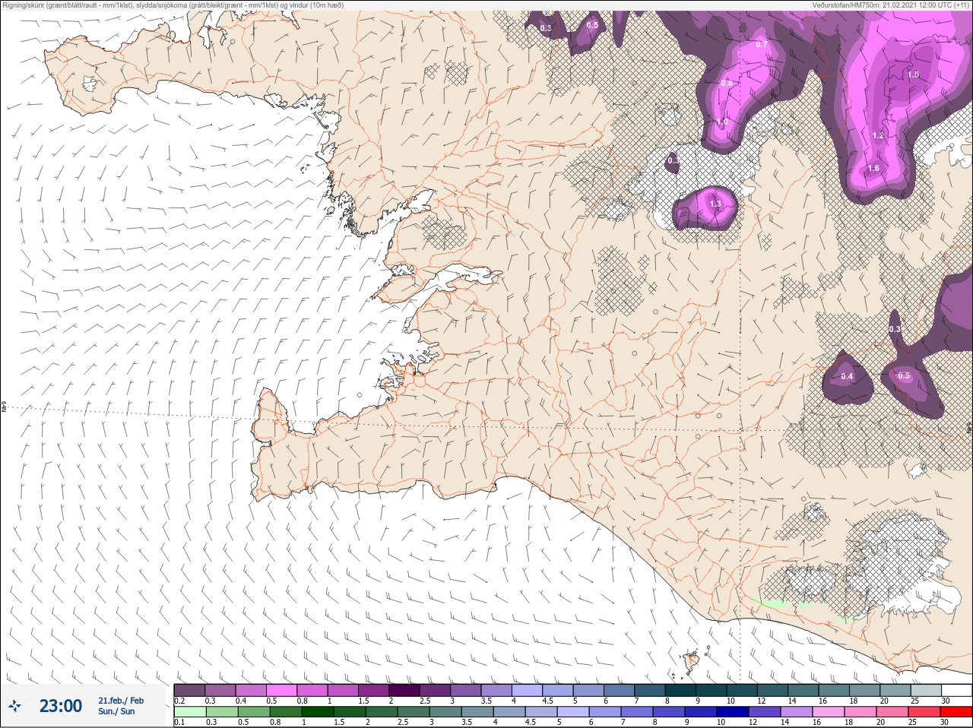Click the 1.6 precipitation value on the map
Image resolution: width=973 pixels, height=728 pixels.
(873, 168)
